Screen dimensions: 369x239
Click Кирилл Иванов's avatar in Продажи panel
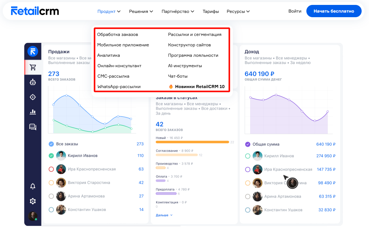[x=61, y=156]
